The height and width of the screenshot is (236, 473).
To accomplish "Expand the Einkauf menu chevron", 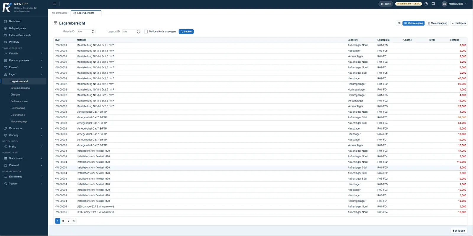I will [x=41, y=67].
